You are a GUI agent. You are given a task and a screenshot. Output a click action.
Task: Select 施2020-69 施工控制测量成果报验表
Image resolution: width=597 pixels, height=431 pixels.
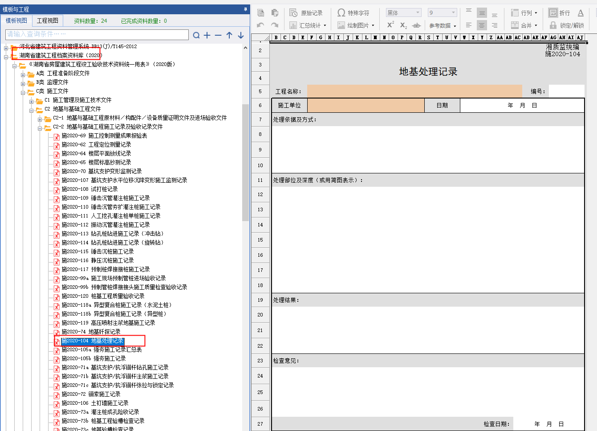tap(104, 135)
